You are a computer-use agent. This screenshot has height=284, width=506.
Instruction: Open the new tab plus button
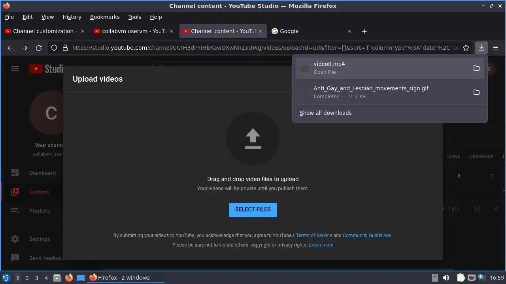364,31
